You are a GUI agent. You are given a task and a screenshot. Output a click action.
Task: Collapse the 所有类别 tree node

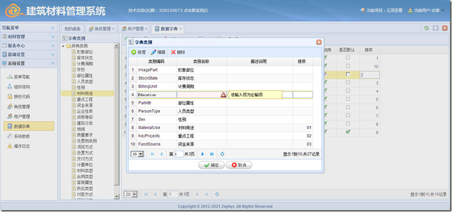(63, 46)
